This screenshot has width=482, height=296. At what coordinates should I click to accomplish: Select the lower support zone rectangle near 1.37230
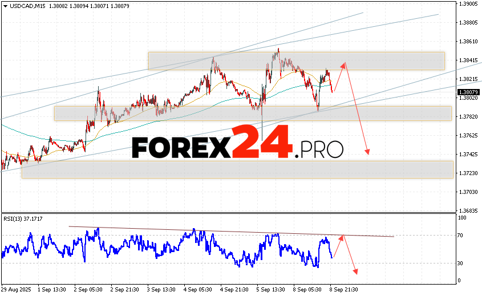(237, 169)
